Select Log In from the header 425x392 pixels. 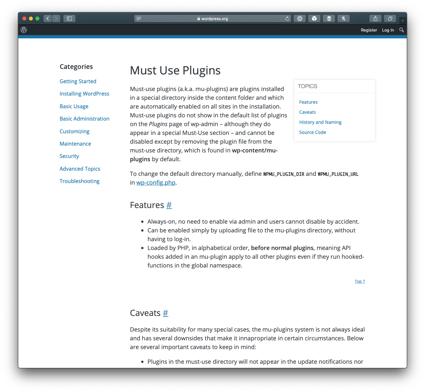(388, 30)
